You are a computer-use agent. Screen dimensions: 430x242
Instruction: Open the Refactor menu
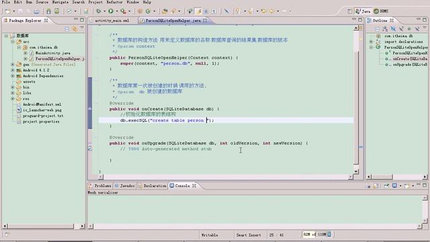[115, 2]
